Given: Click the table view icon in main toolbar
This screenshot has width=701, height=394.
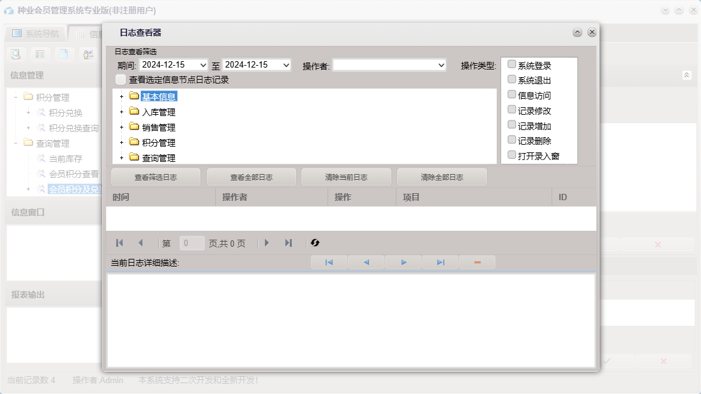Looking at the screenshot, I should [40, 54].
